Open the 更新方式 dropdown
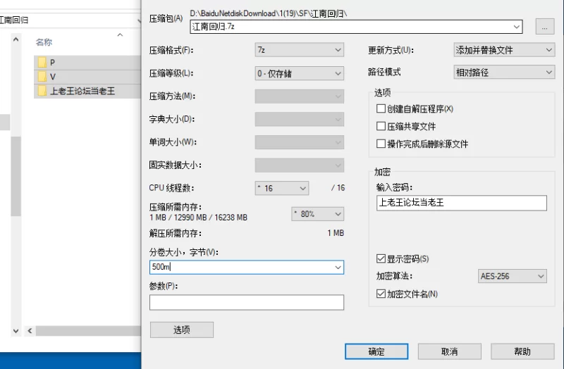 (503, 50)
